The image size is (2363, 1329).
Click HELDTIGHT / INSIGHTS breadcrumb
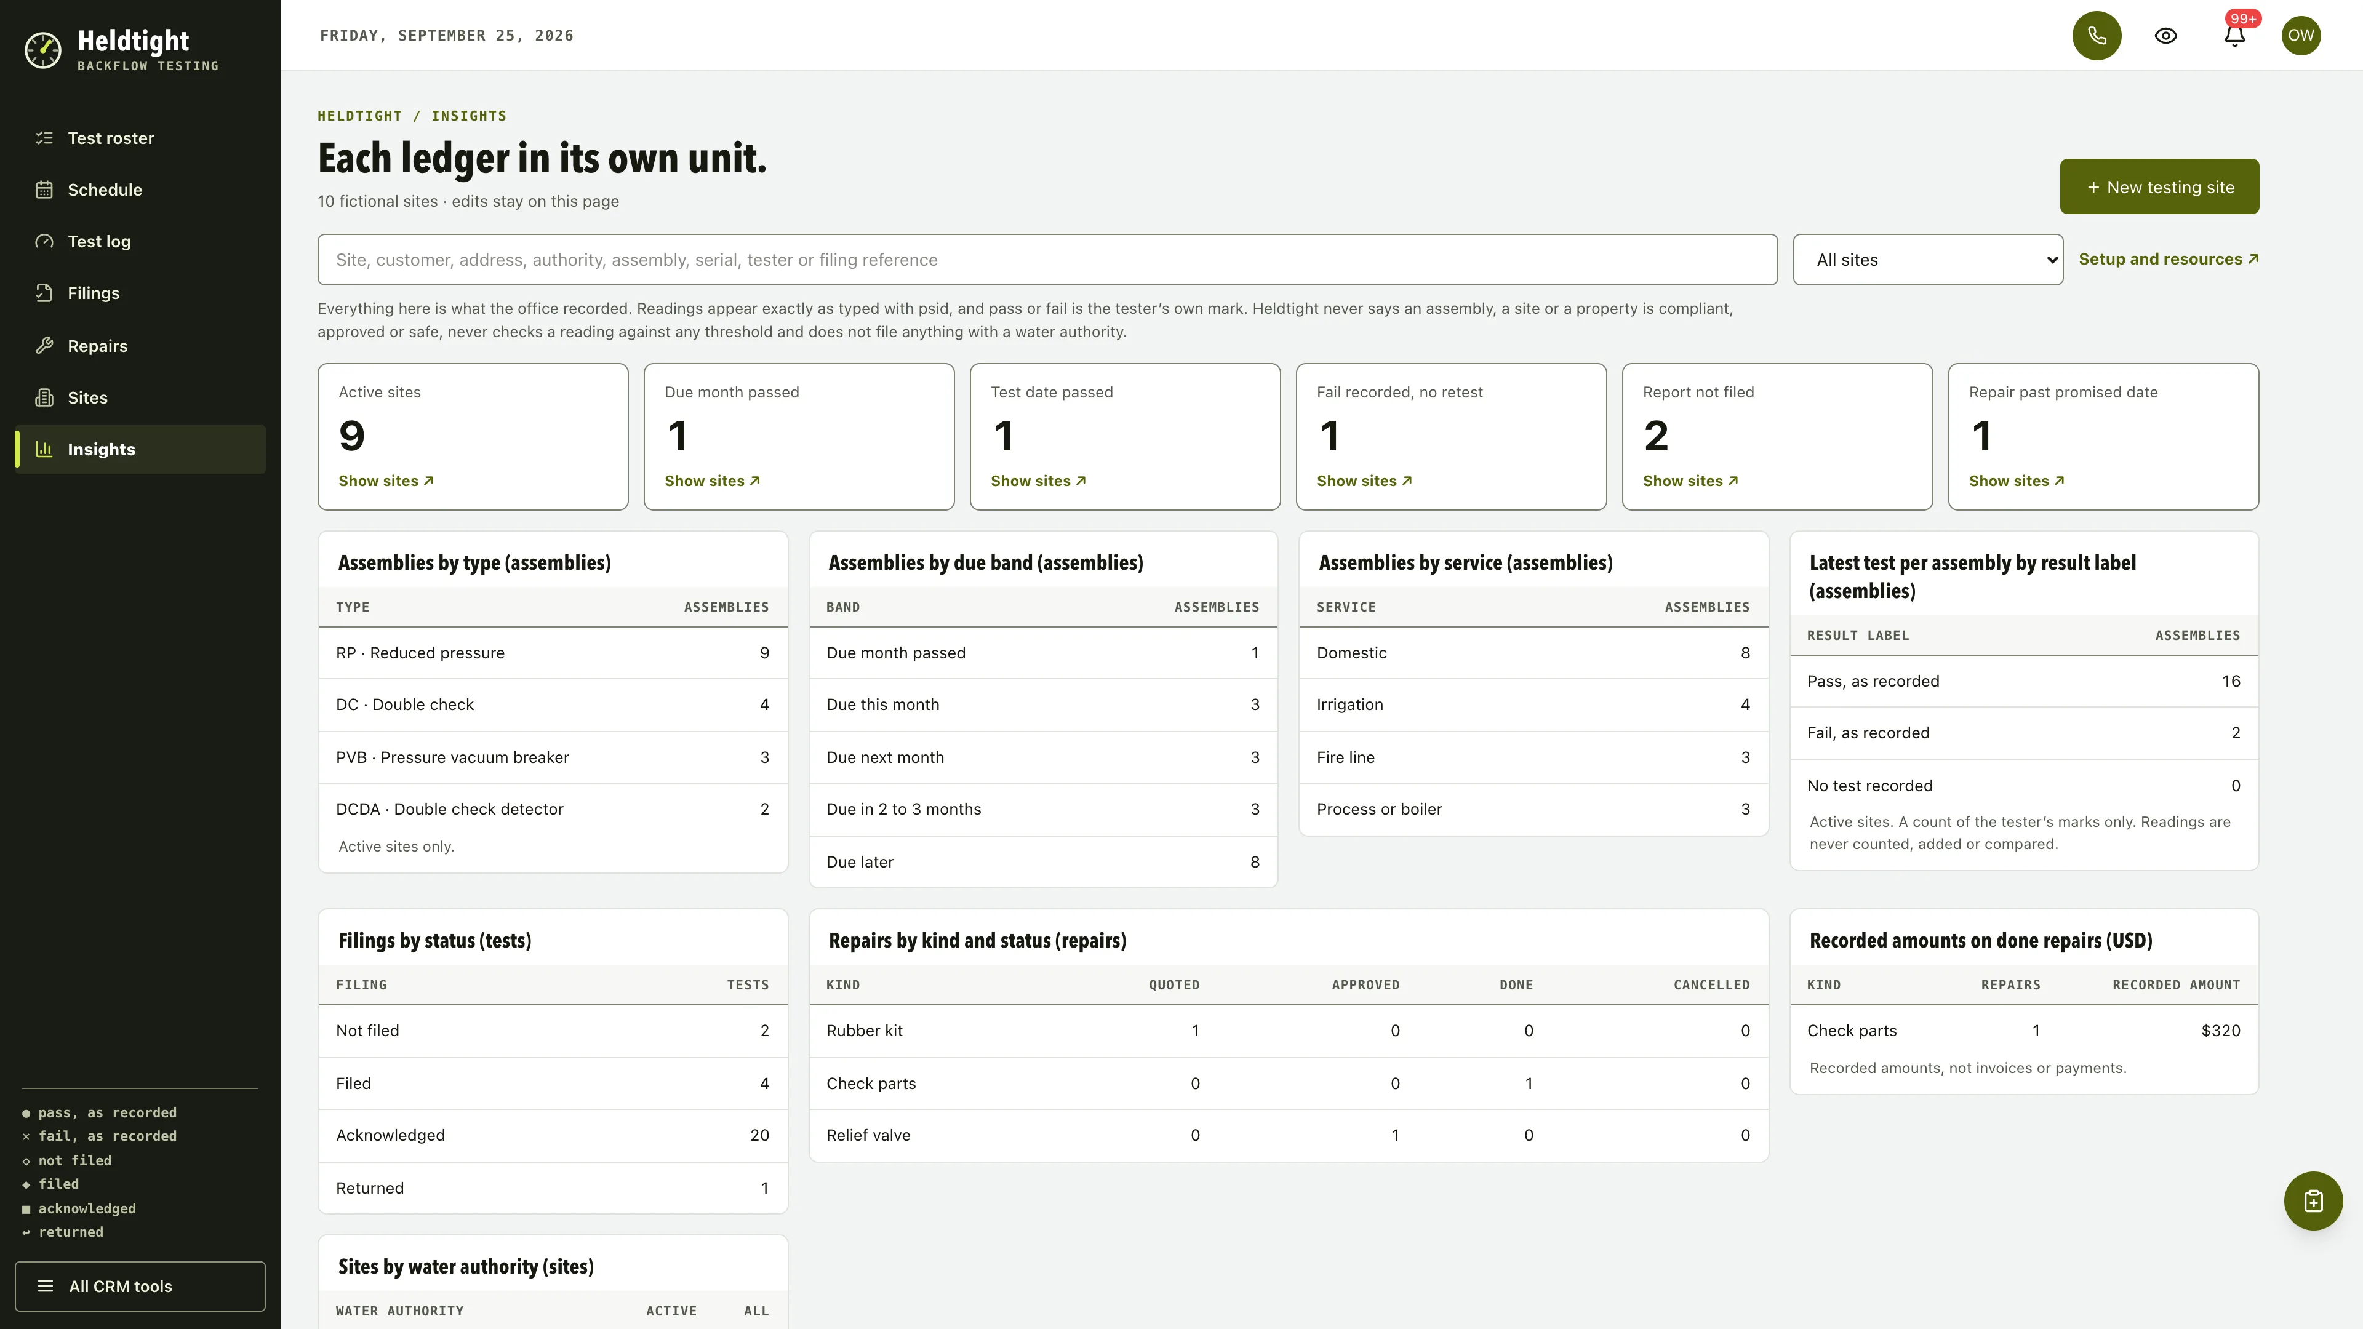412,116
